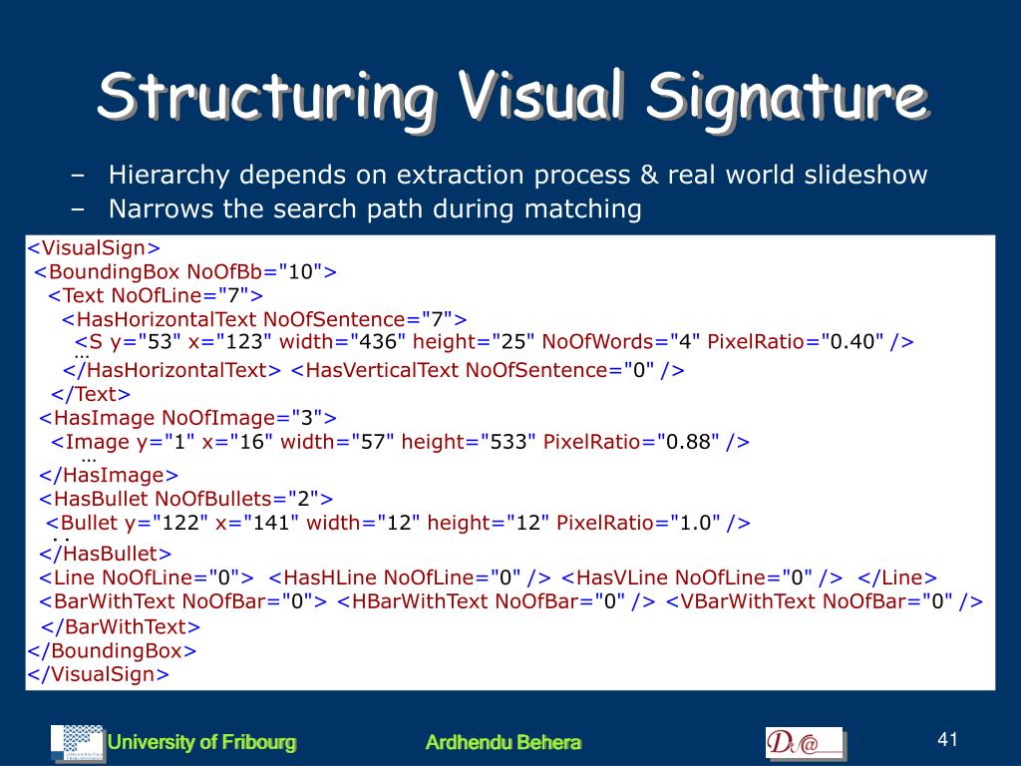This screenshot has width=1021, height=766.
Task: Click the closing </Text> tag
Action: [x=91, y=394]
